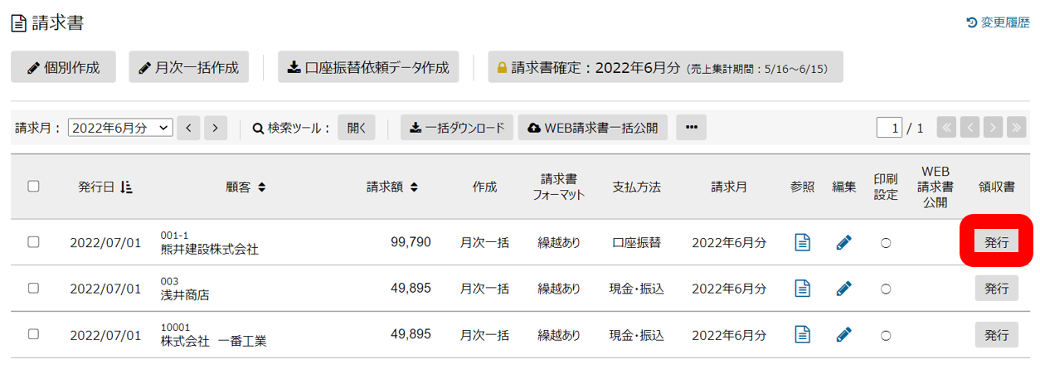Click the page number input field

click(890, 128)
